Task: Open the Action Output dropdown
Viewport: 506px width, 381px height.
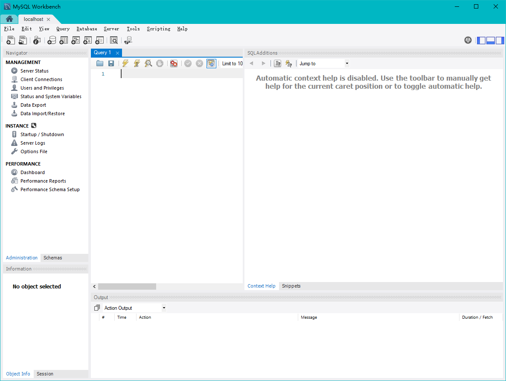Action: [x=134, y=308]
